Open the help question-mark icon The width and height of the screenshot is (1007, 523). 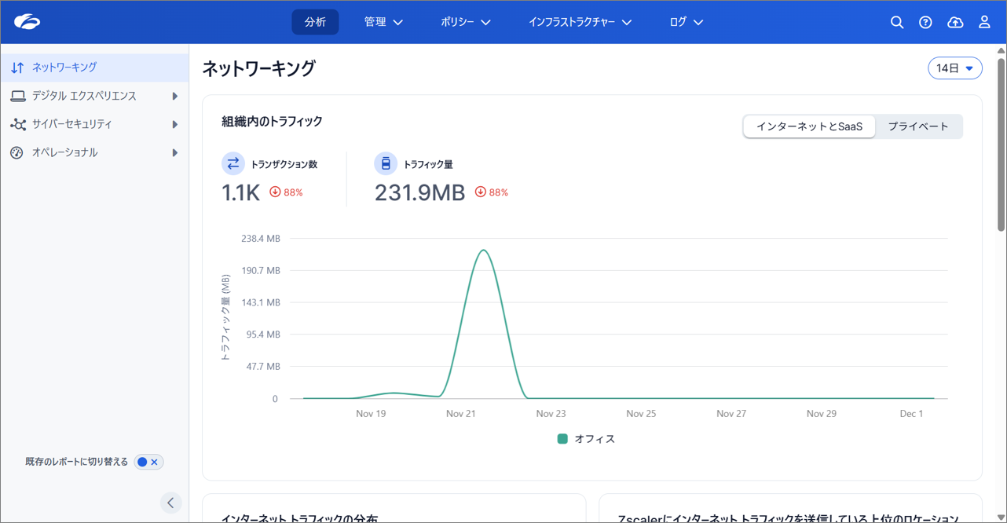[x=925, y=22]
